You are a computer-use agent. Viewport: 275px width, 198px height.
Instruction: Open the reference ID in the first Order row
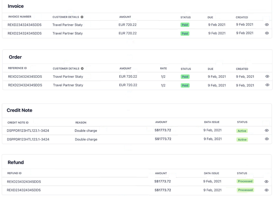[x=25, y=77]
